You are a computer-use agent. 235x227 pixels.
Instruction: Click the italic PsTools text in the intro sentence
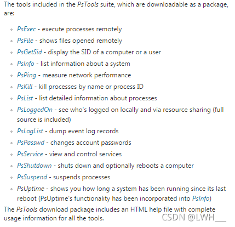coord(88,4)
